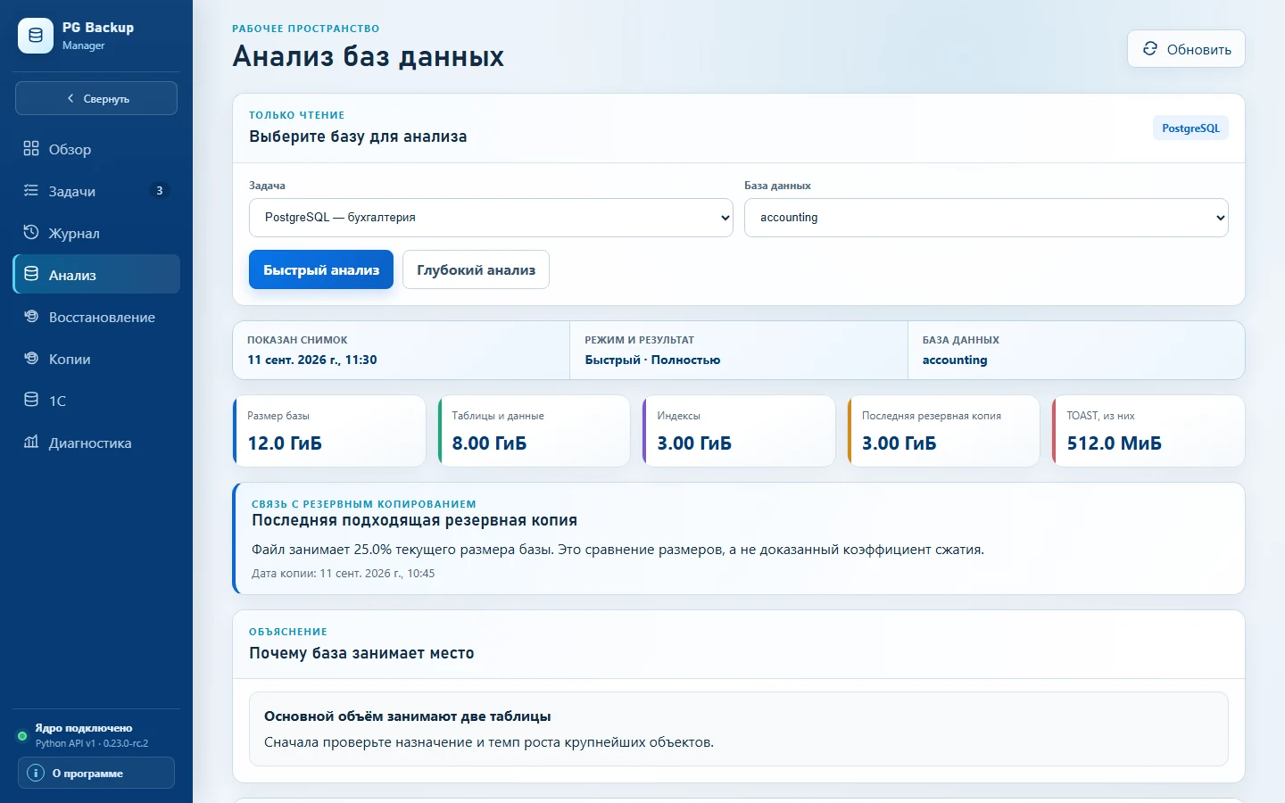Image resolution: width=1285 pixels, height=803 pixels.
Task: Open the База данных dropdown accounting
Action: (986, 218)
